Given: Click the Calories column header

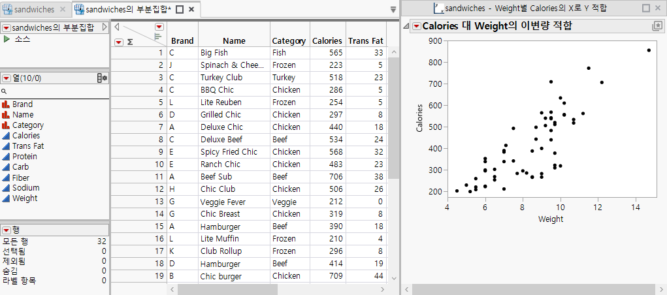Looking at the screenshot, I should (x=327, y=41).
